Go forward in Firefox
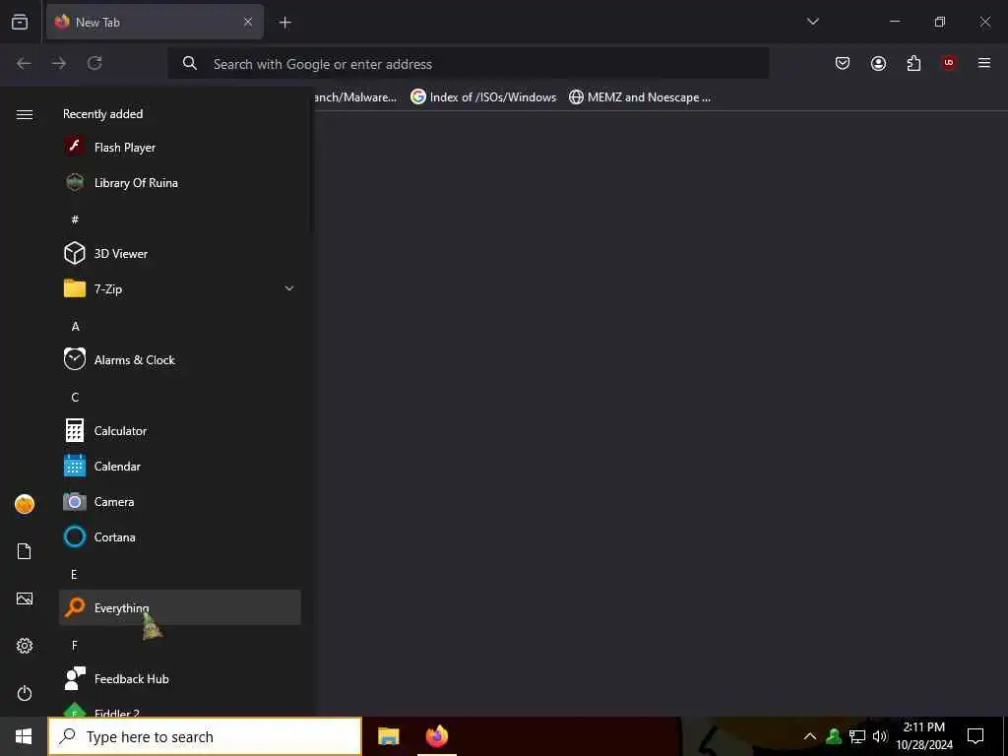 click(59, 63)
